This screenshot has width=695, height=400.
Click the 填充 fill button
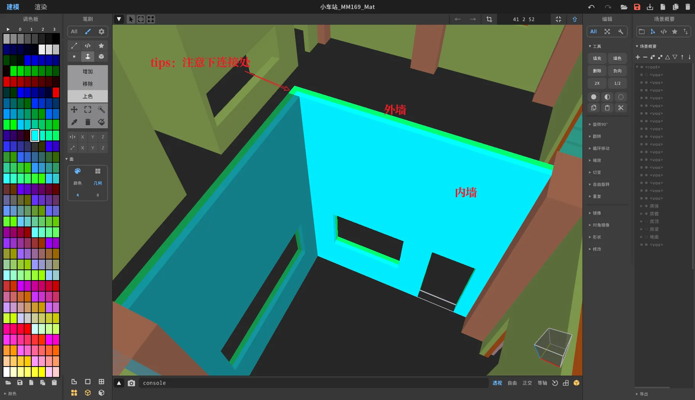597,58
